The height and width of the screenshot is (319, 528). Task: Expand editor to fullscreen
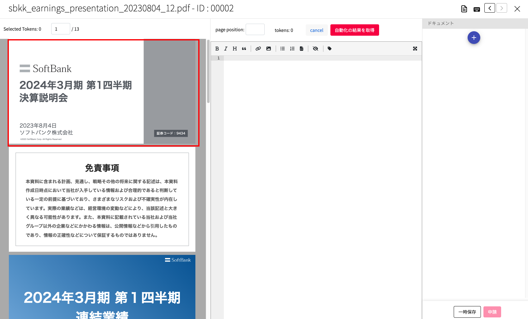[x=415, y=49]
